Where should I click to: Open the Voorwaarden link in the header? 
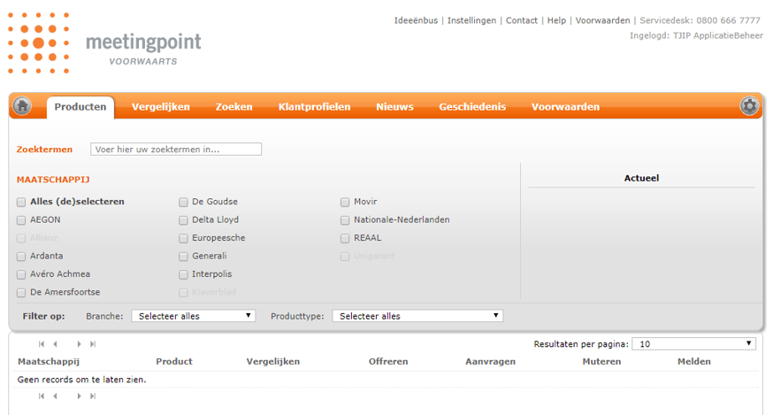point(602,20)
